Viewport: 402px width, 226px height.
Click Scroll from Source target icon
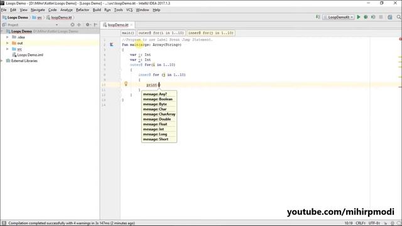72,24
